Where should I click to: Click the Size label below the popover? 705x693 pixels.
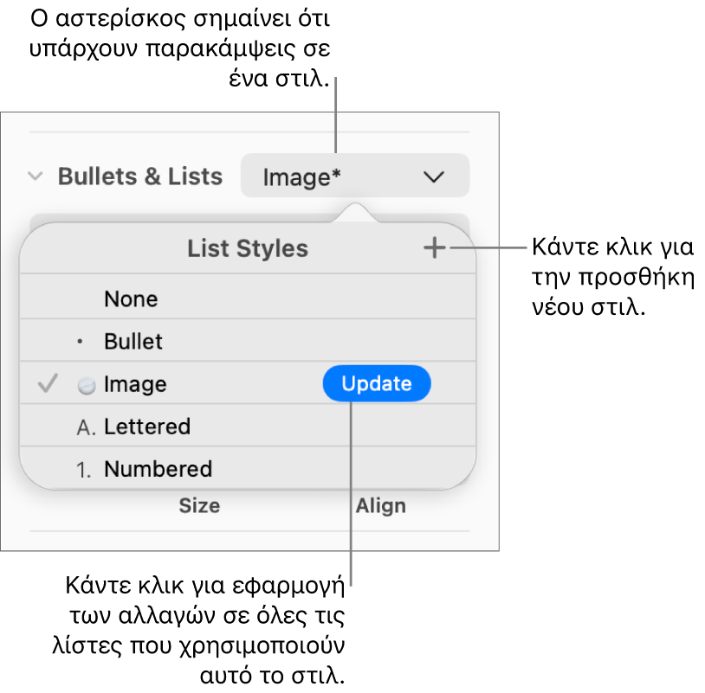[x=199, y=506]
